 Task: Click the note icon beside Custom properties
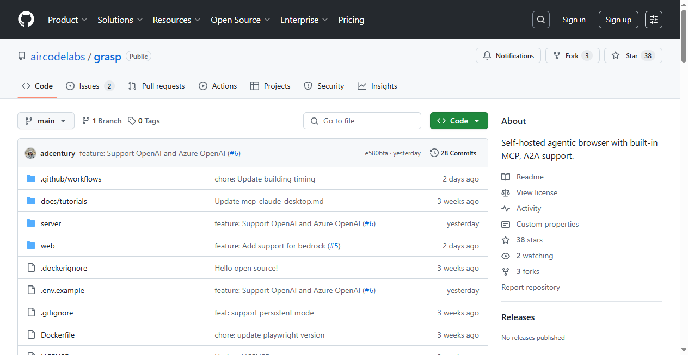(x=506, y=224)
